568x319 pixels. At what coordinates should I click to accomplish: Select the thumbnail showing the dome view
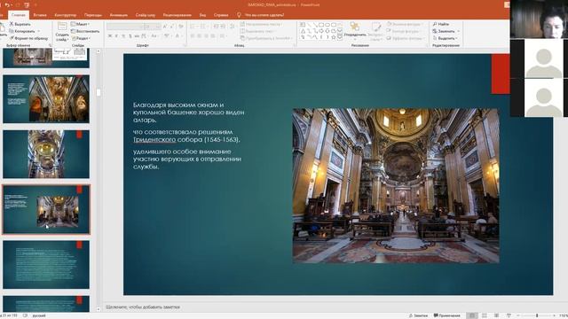(46, 154)
